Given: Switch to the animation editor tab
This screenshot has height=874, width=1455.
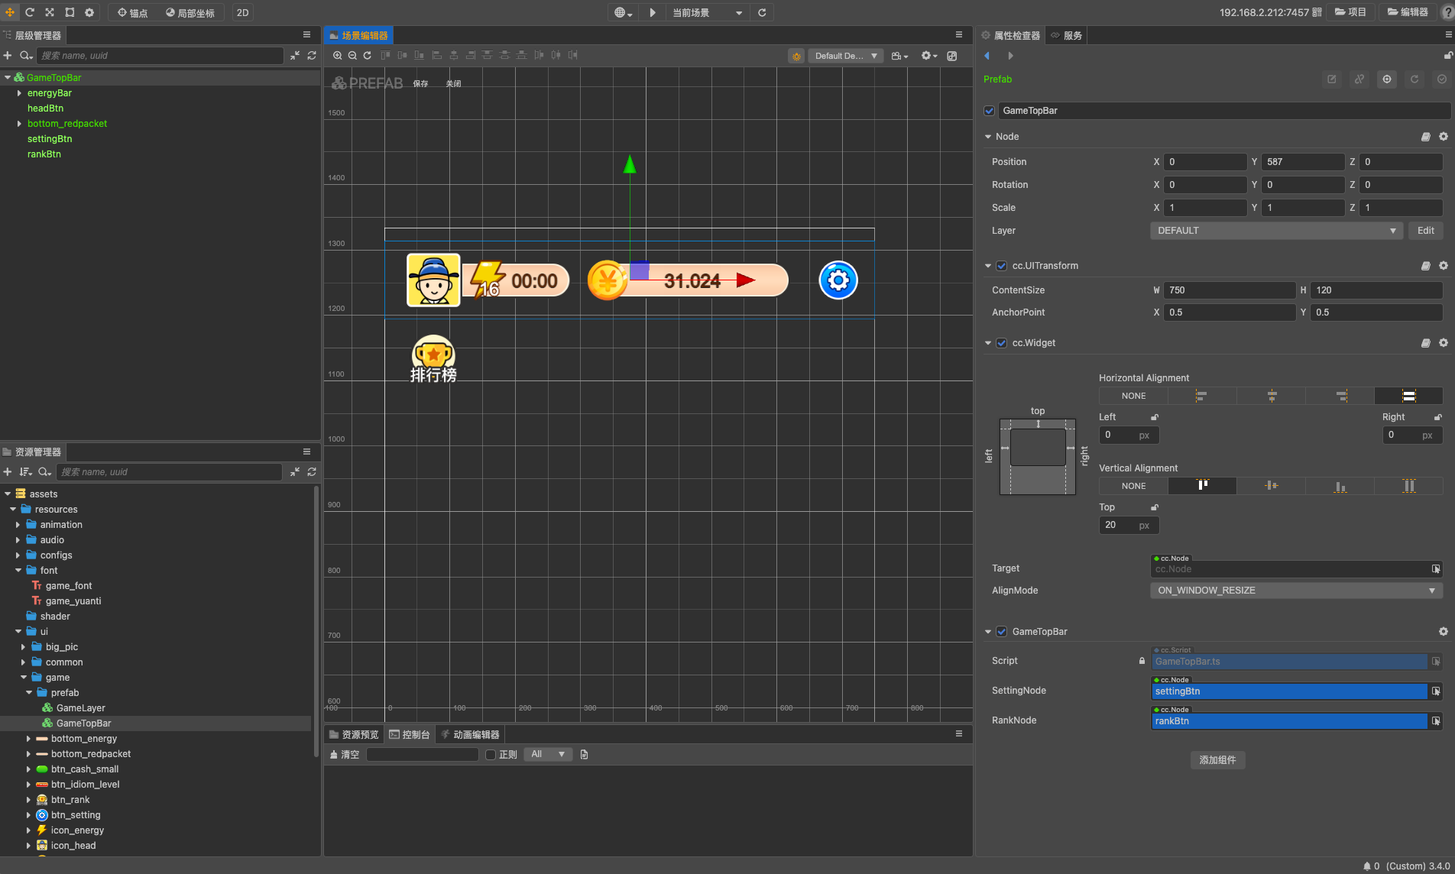Looking at the screenshot, I should 470,734.
